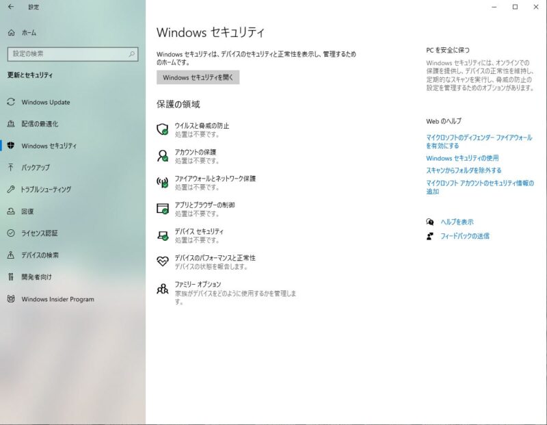The width and height of the screenshot is (547, 425).
Task: Click the family options people icon
Action: click(163, 288)
